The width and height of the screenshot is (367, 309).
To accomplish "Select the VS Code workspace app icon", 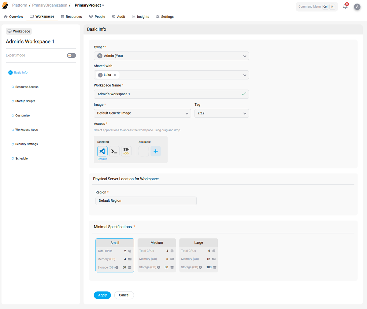I will 102,151.
